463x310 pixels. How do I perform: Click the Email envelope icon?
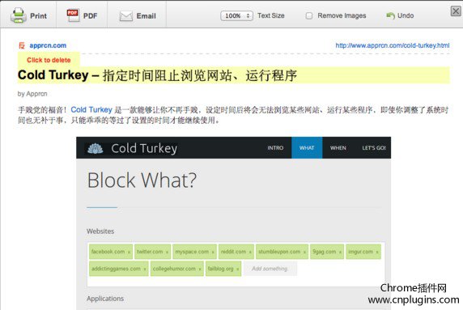pyautogui.click(x=126, y=16)
